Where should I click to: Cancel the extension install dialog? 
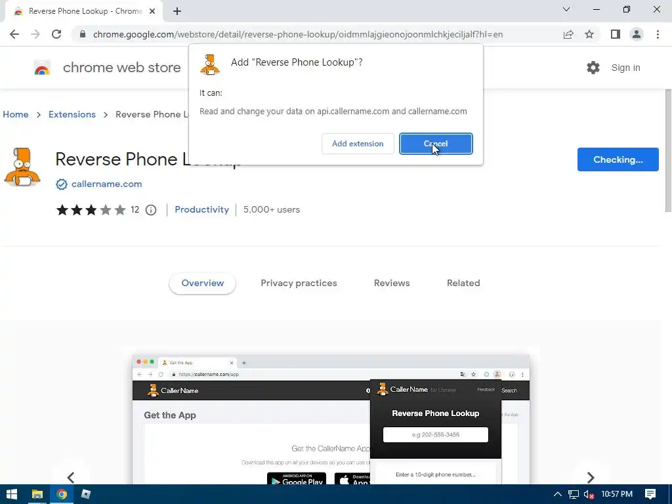(436, 144)
